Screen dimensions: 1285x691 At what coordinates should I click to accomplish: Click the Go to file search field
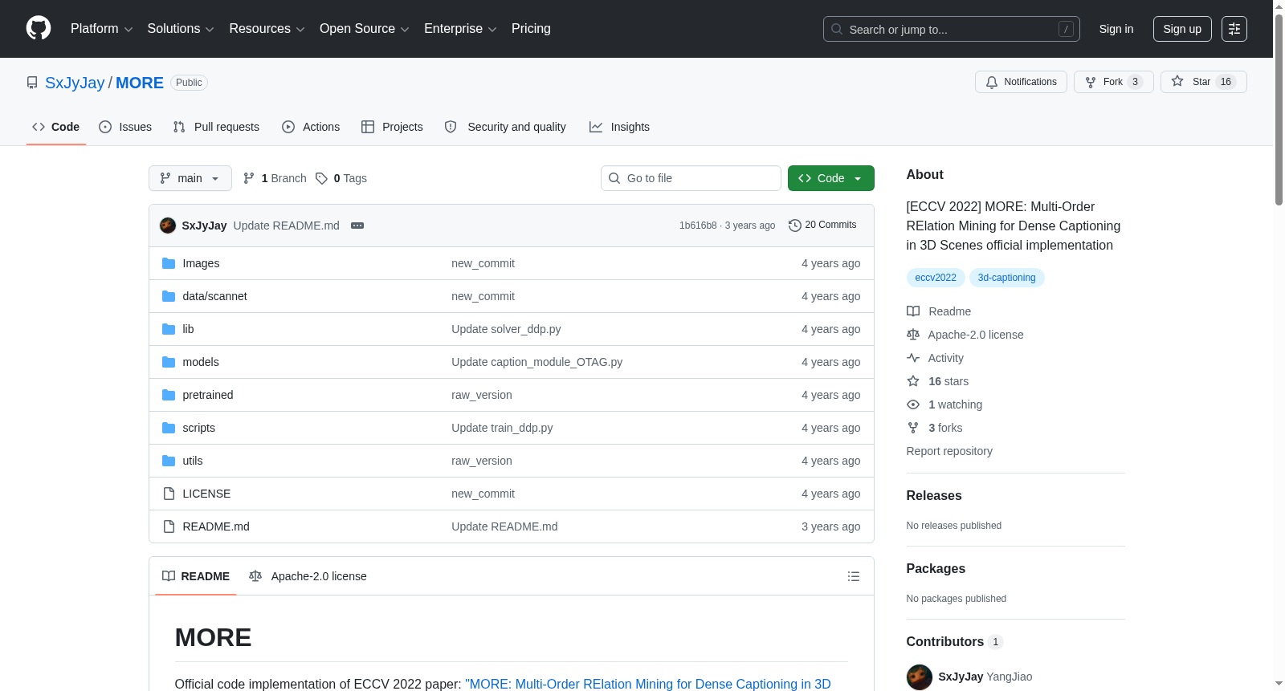pyautogui.click(x=691, y=178)
